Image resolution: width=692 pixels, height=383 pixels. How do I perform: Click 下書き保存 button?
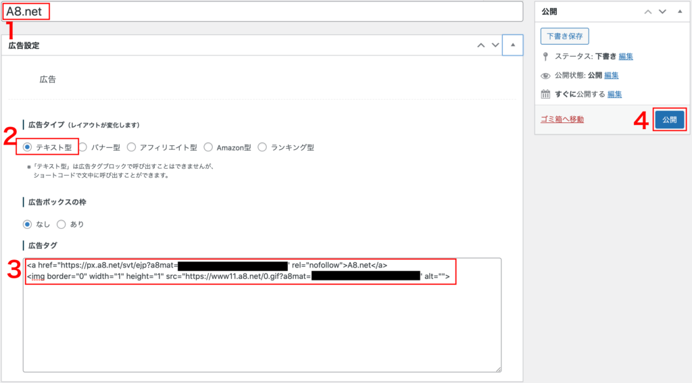coord(564,36)
